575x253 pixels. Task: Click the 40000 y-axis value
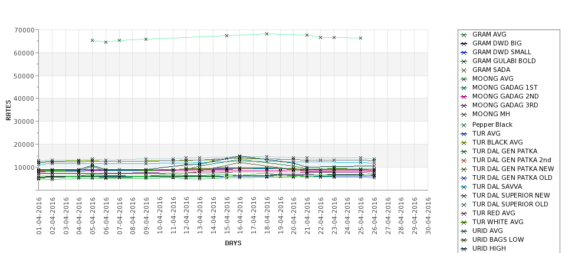pyautogui.click(x=25, y=98)
